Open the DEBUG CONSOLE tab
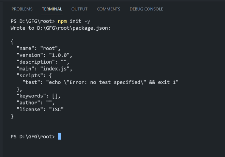 [x=146, y=9]
